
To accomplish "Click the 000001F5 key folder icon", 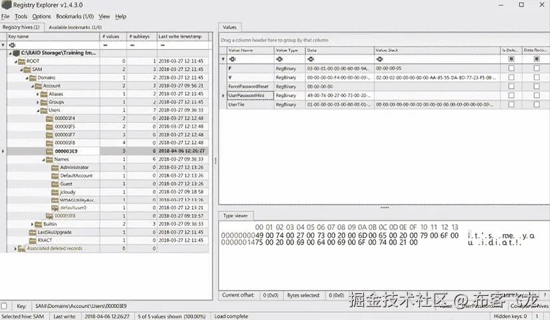I will 49,126.
